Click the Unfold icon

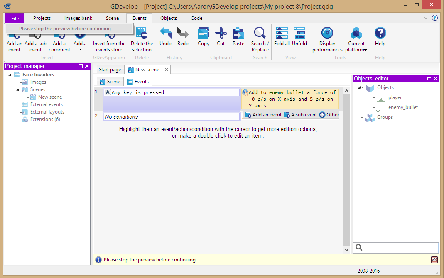tap(299, 33)
